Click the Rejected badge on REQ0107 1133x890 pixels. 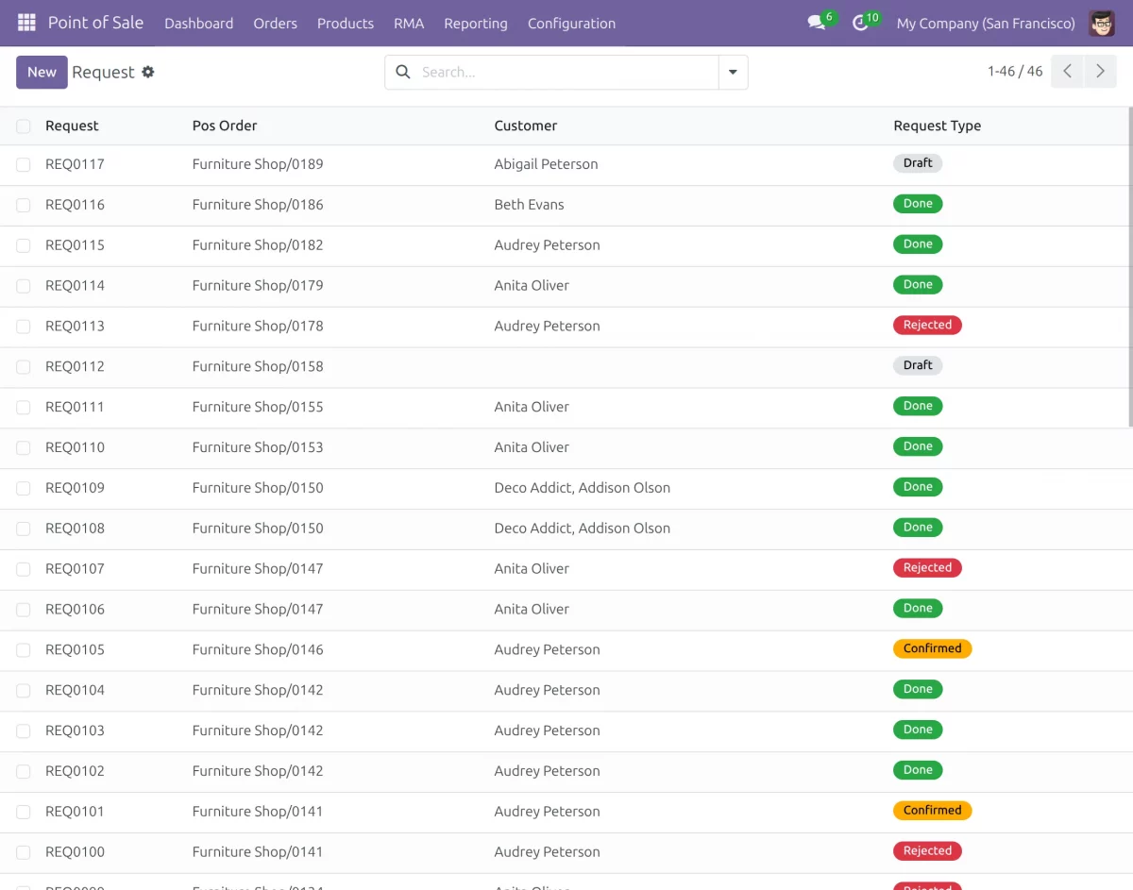tap(927, 568)
